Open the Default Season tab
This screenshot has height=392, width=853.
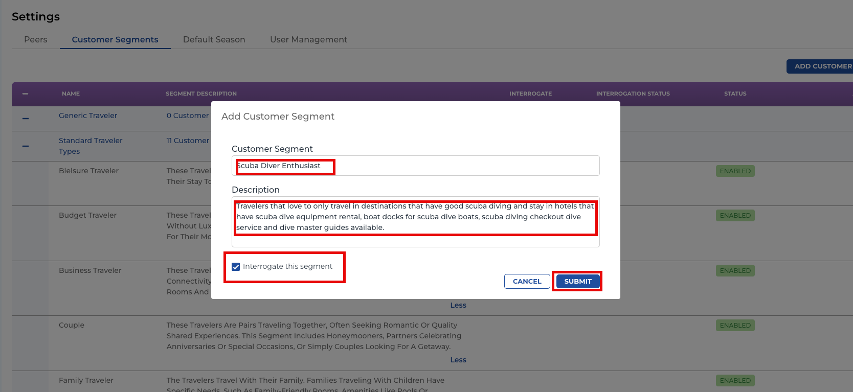pos(214,39)
